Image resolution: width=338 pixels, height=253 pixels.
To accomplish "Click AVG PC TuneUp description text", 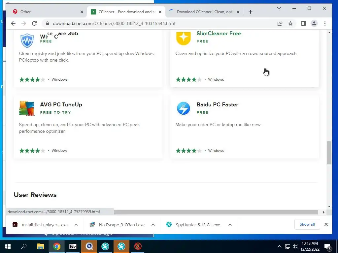I will [x=79, y=128].
